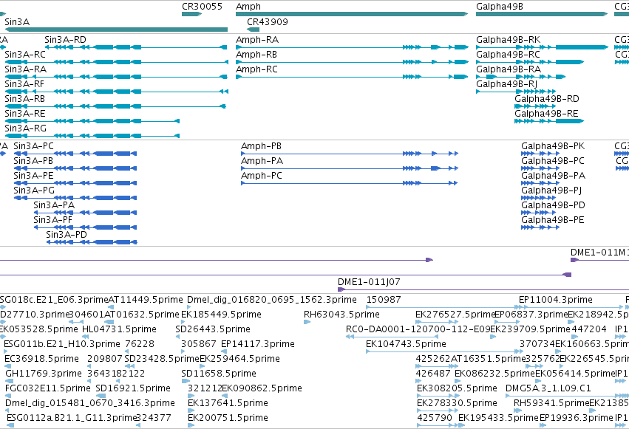
Task: Click the Amph gene bar
Action: 352,14
